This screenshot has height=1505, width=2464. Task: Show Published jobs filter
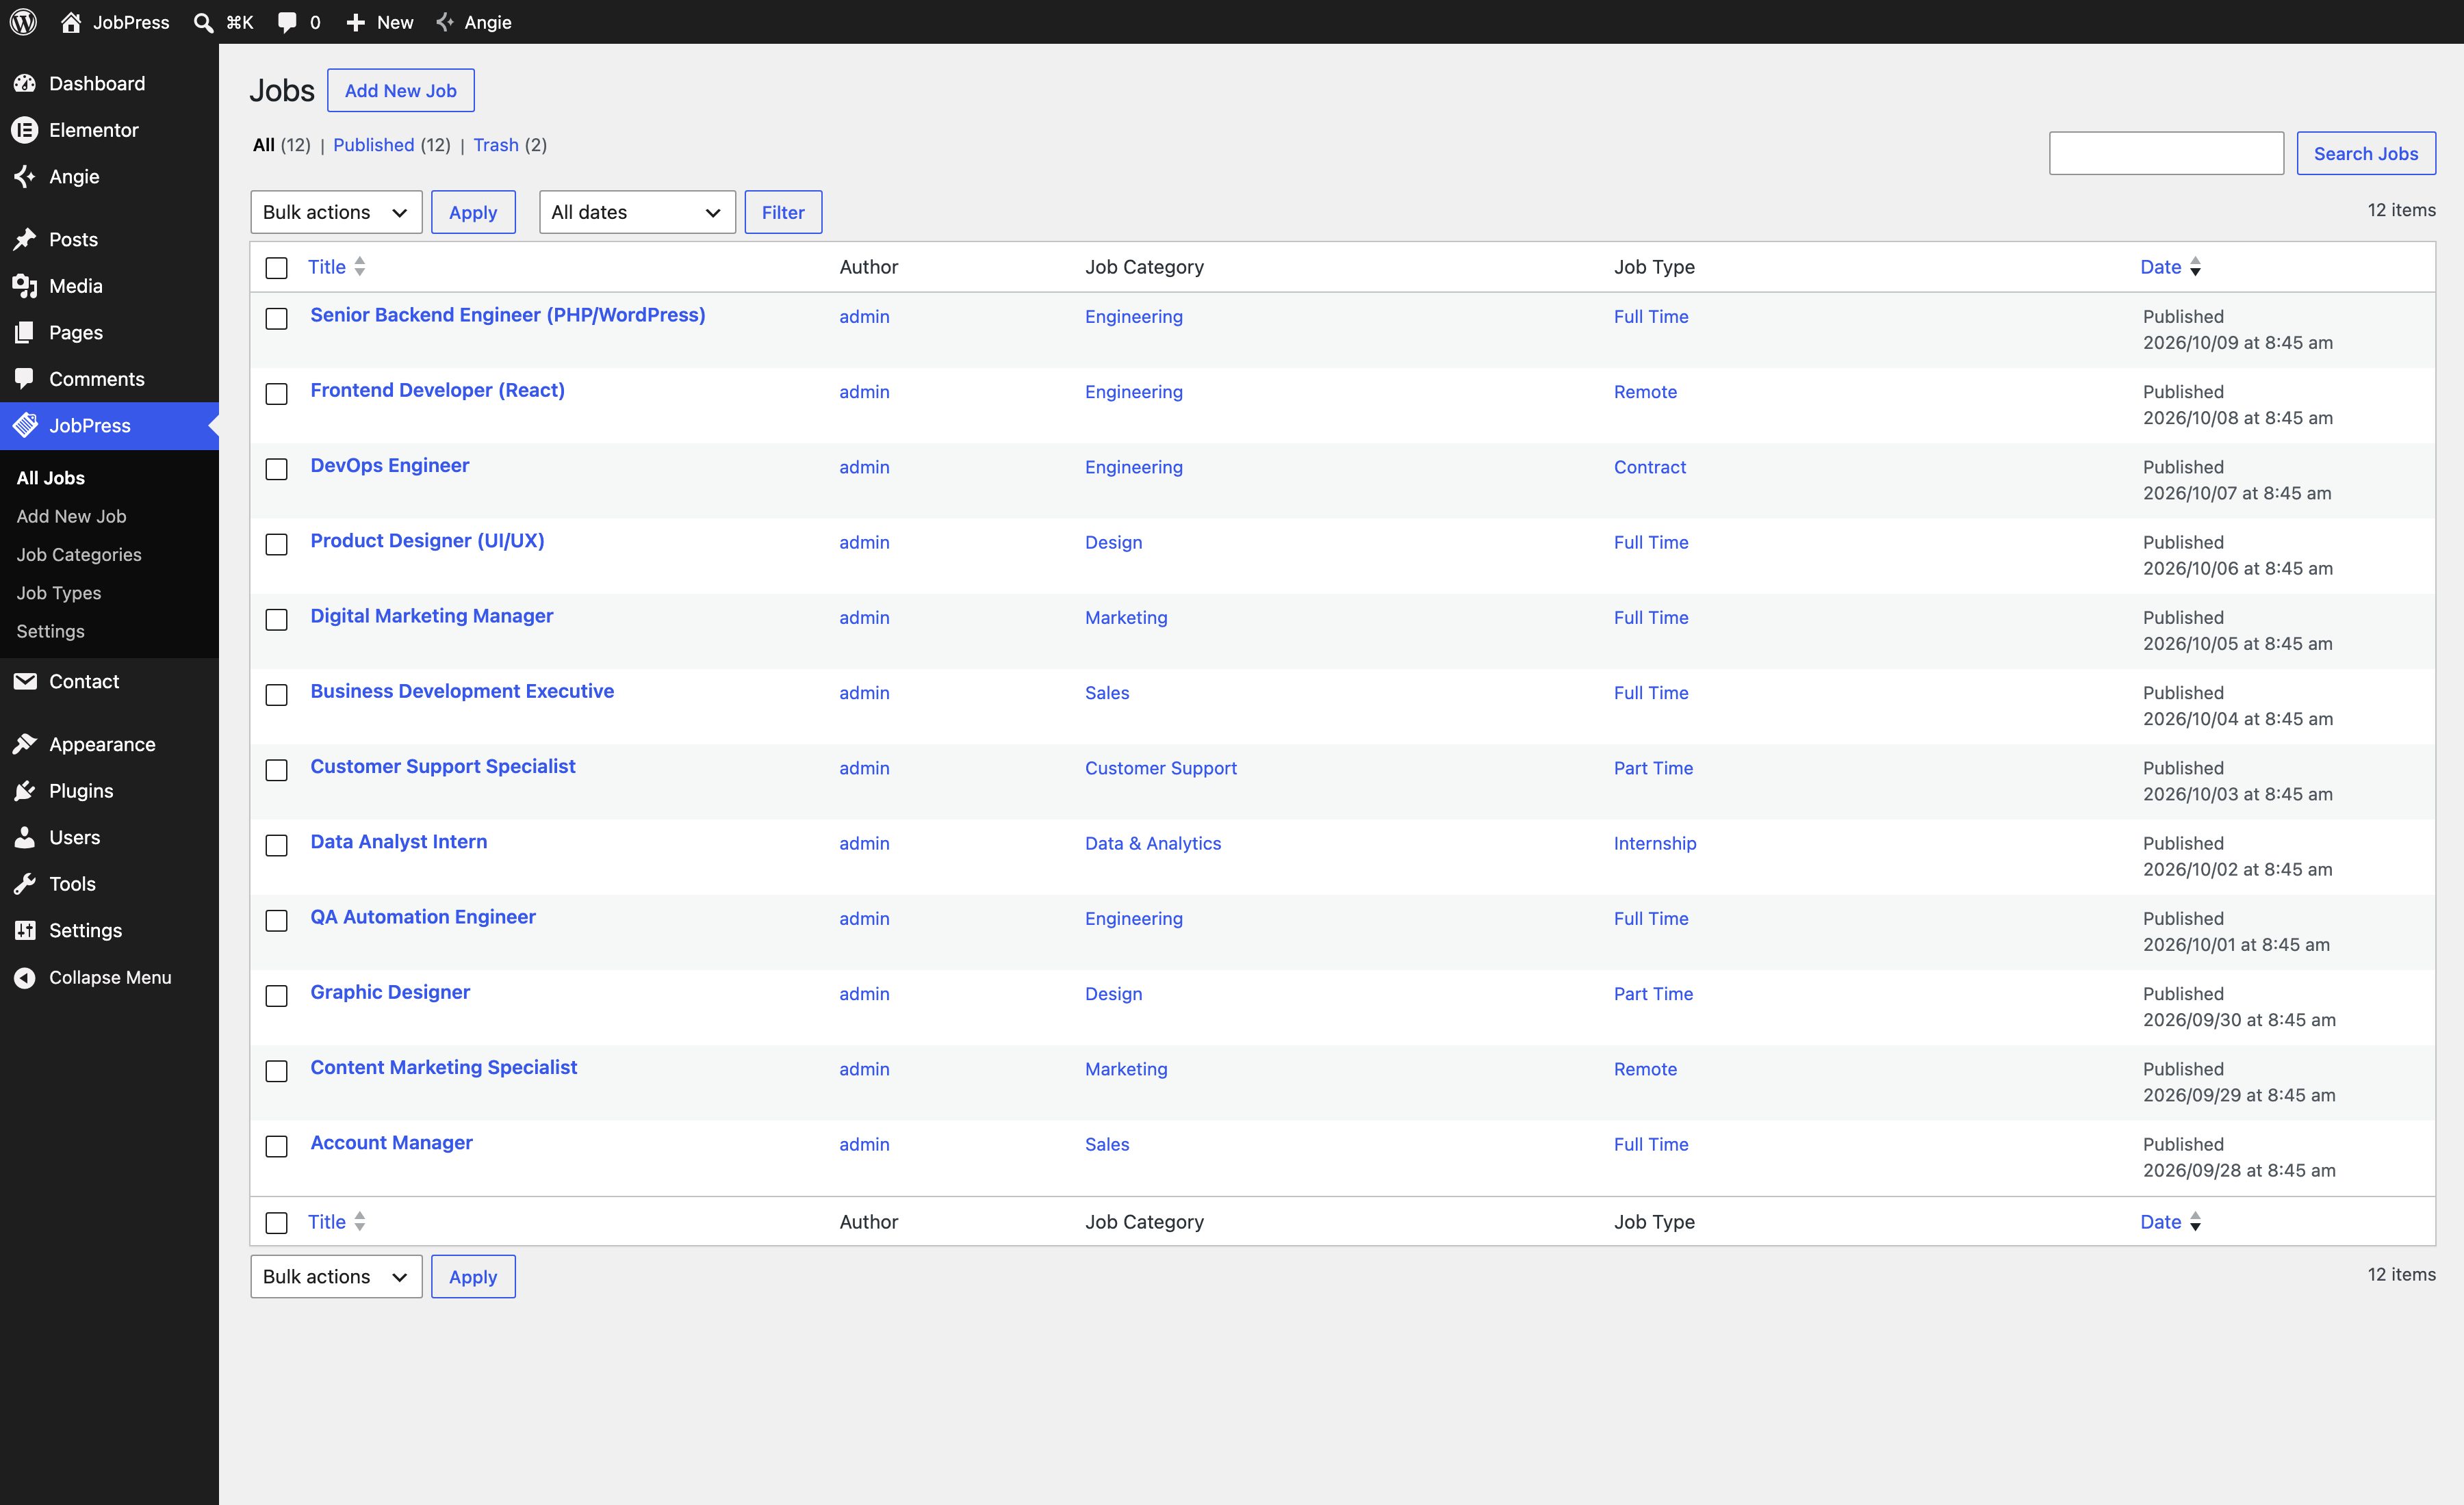(x=374, y=145)
